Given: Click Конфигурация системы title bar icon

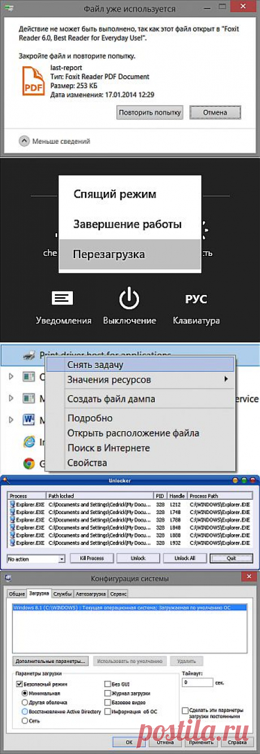Looking at the screenshot, I should click(7, 579).
